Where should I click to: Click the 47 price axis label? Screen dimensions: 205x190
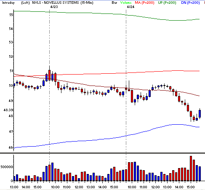[x=11, y=131]
